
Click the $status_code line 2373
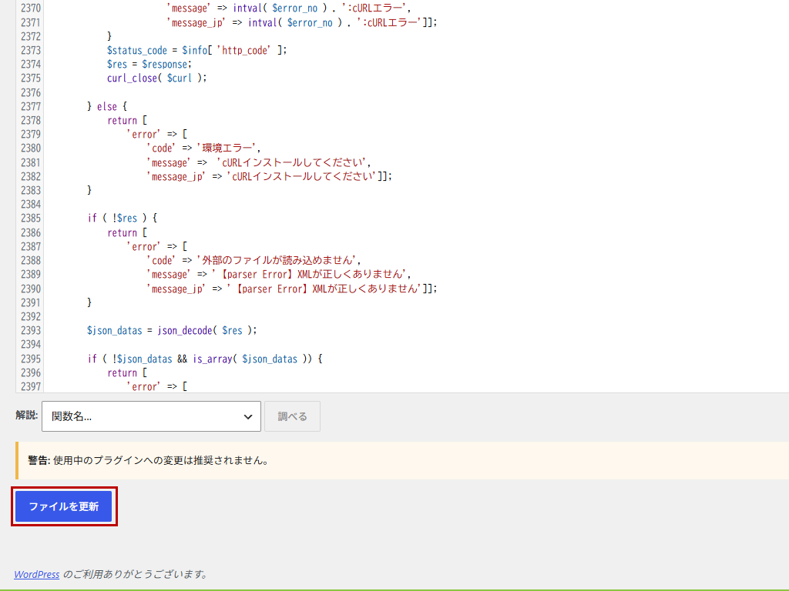pos(196,50)
